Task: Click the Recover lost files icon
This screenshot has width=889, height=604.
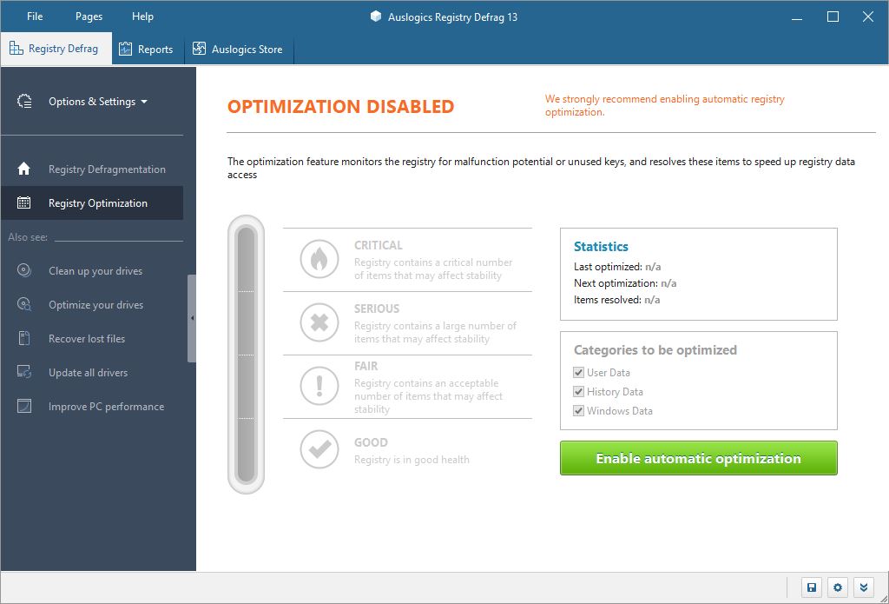Action: coord(23,338)
